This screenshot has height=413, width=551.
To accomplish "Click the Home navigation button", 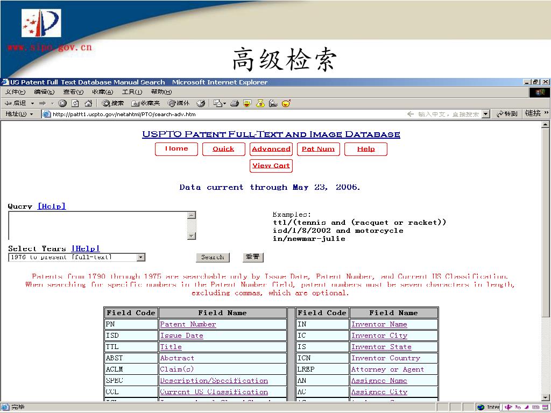I will point(176,149).
